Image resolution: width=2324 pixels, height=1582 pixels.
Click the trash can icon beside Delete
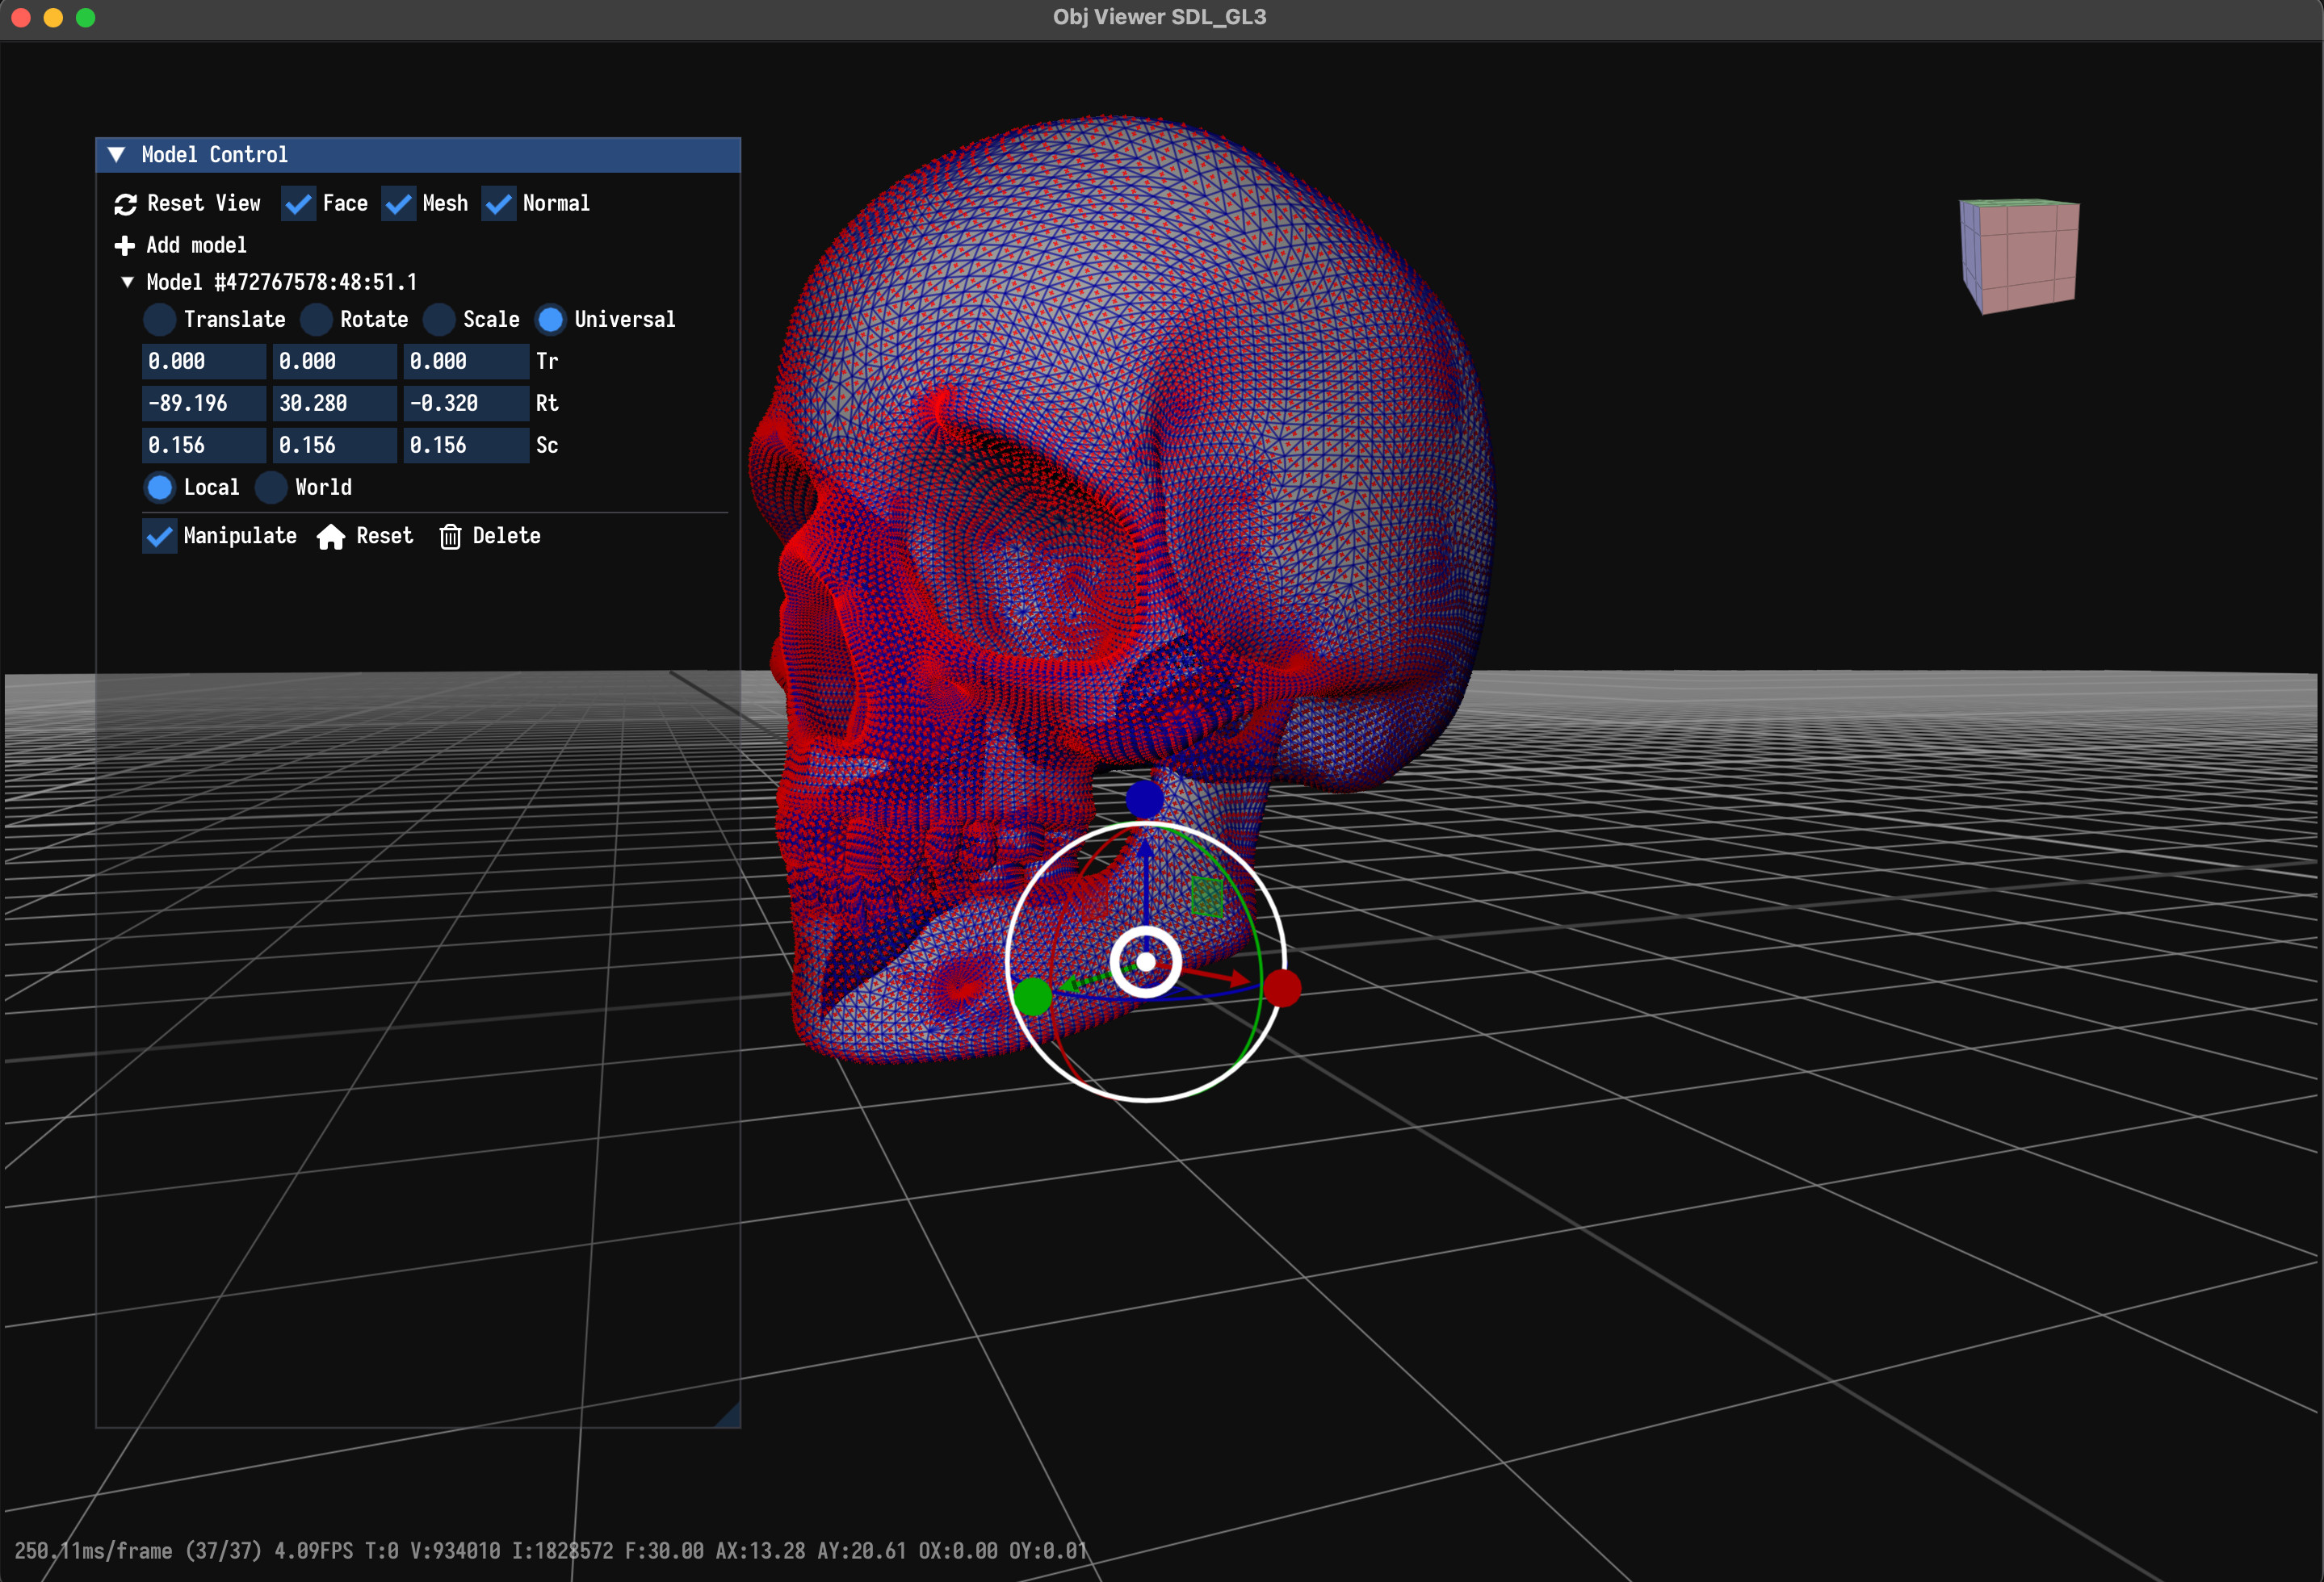click(x=450, y=537)
